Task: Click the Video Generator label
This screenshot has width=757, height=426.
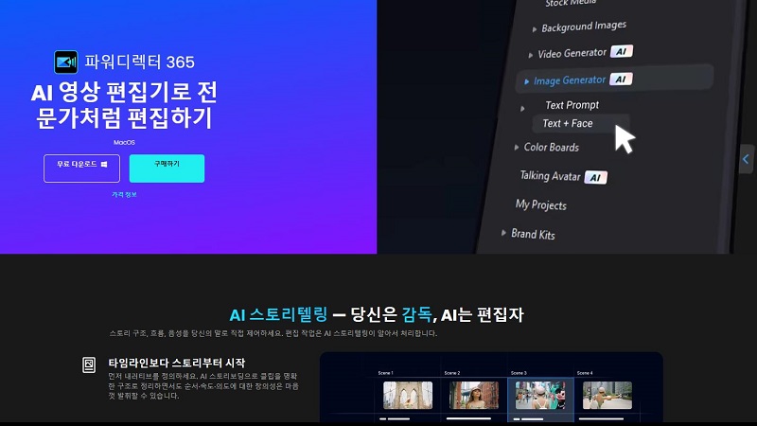Action: click(572, 53)
